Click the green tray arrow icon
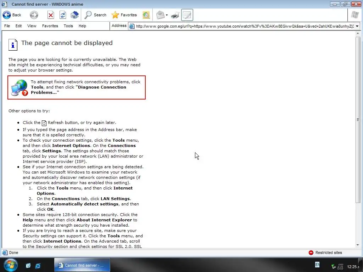363x272 pixels. coord(333,266)
